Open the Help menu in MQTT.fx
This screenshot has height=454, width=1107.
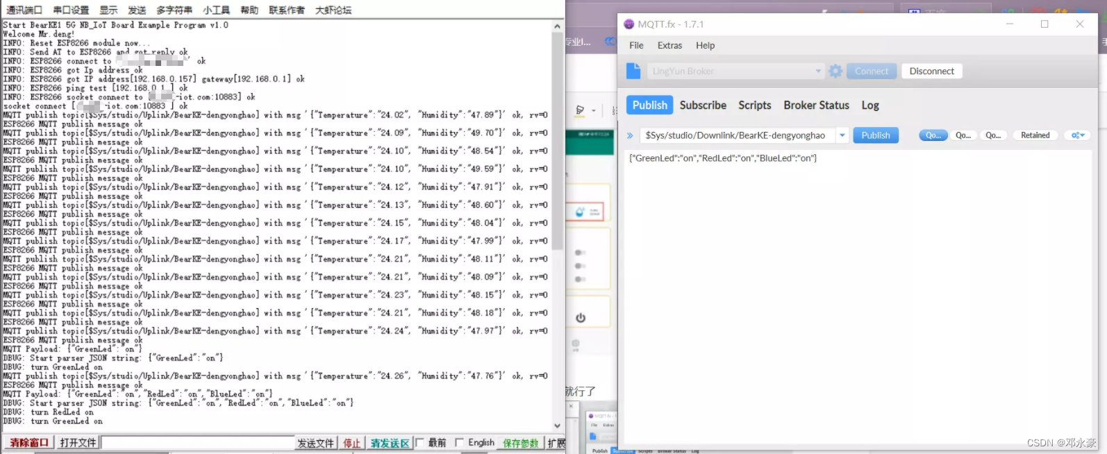click(705, 45)
